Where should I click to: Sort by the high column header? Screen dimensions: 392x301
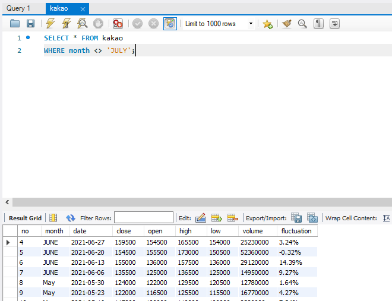(x=191, y=231)
